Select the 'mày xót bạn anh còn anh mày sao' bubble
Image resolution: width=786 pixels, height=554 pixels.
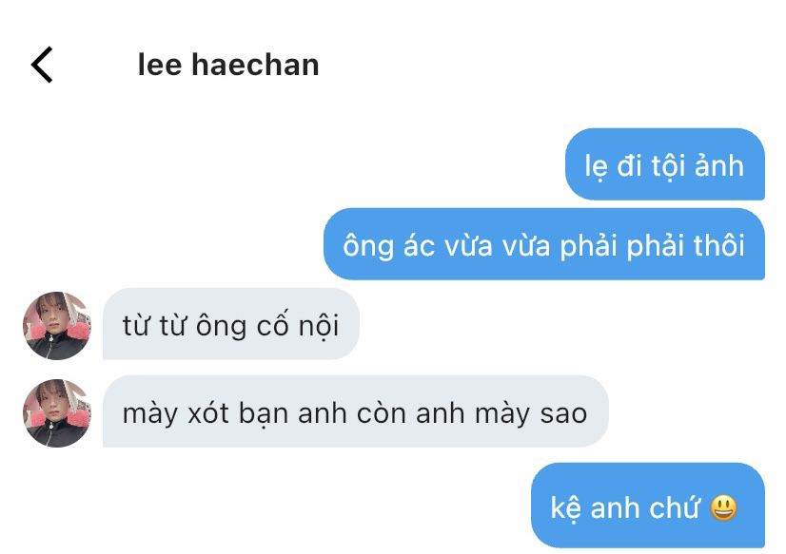tap(355, 411)
